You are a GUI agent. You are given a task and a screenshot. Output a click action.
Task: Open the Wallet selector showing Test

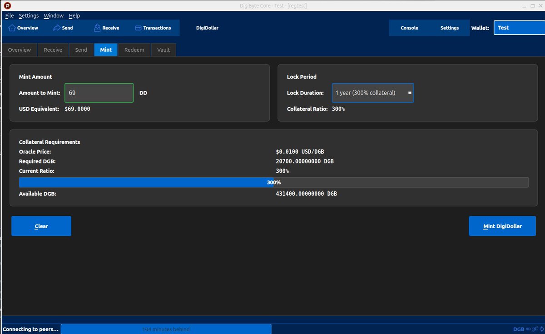pos(519,28)
